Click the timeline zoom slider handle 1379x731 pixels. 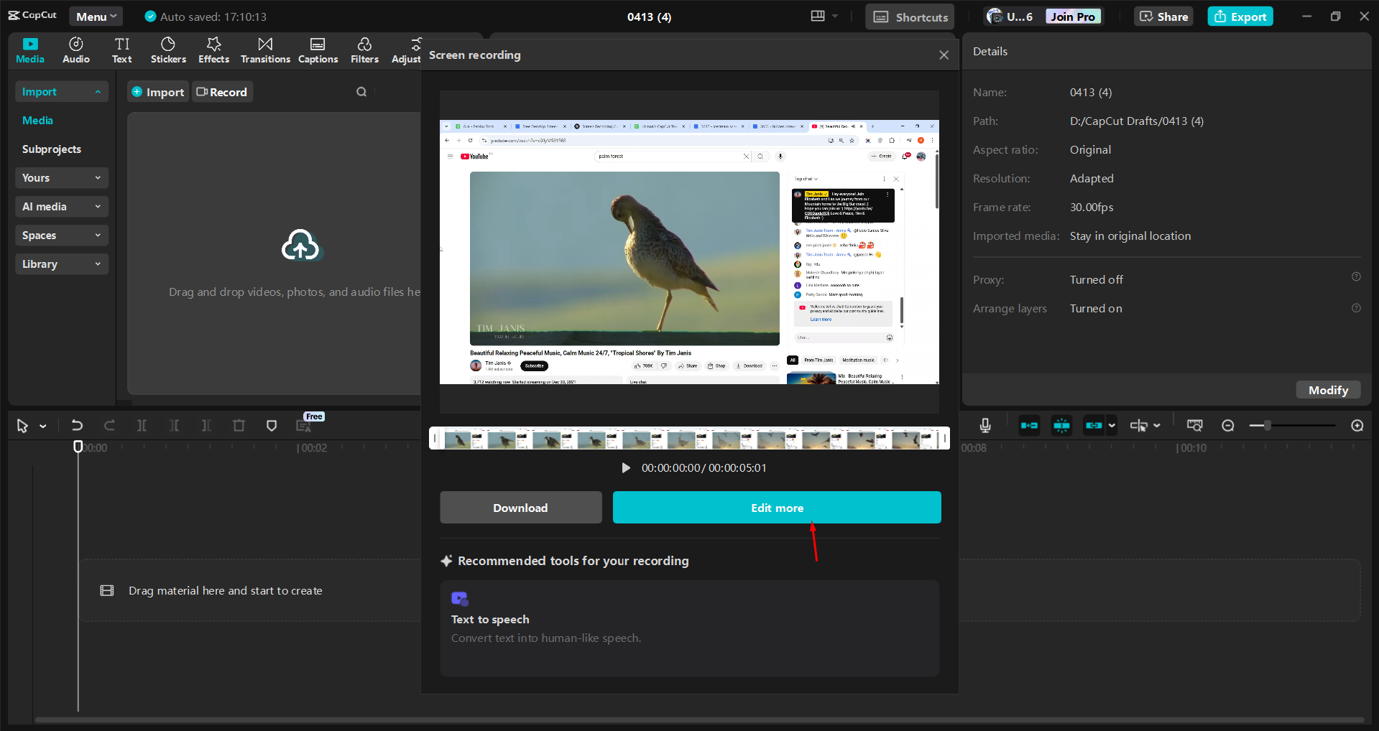point(1267,426)
